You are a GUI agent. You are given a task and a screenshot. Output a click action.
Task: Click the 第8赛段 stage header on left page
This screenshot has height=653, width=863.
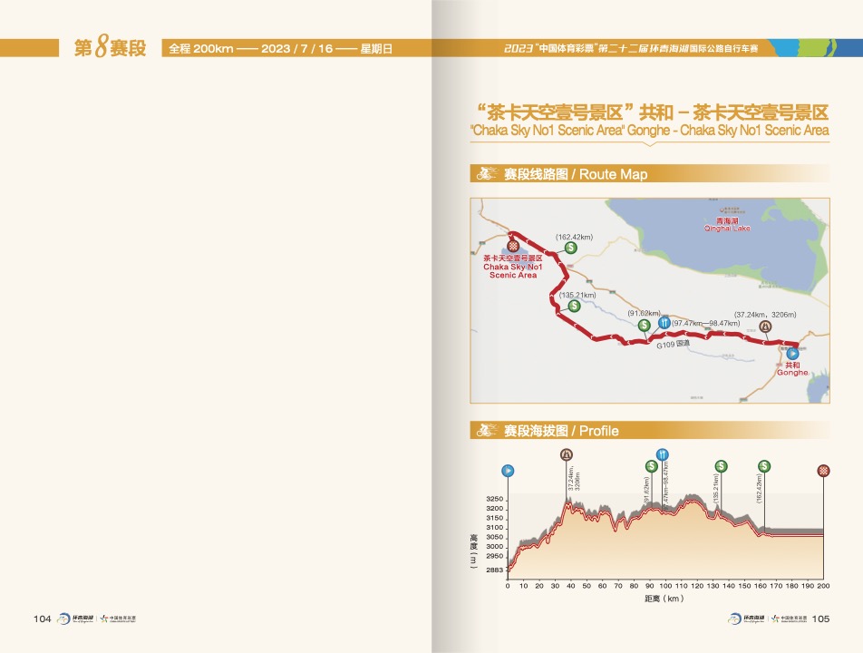click(x=110, y=48)
